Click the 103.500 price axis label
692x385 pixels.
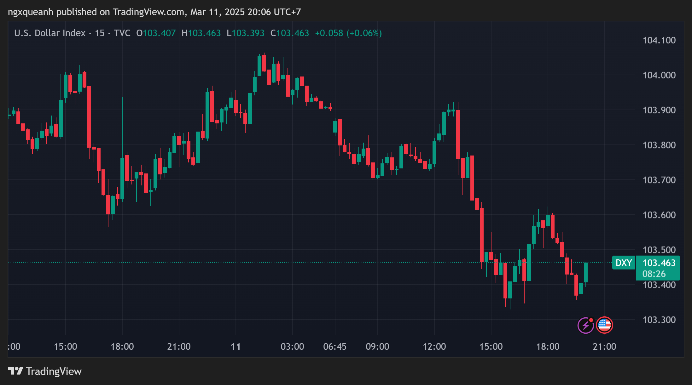659,250
